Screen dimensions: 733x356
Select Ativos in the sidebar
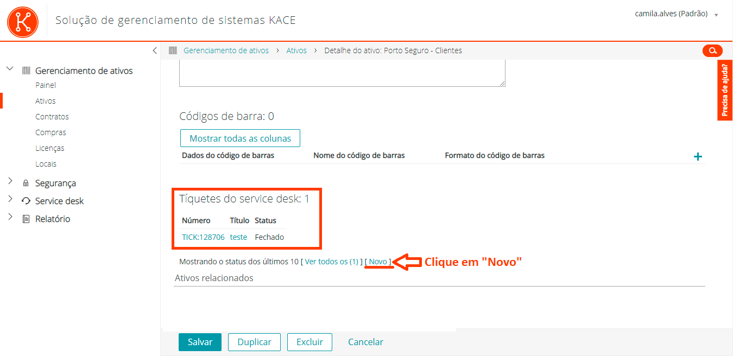pos(46,101)
